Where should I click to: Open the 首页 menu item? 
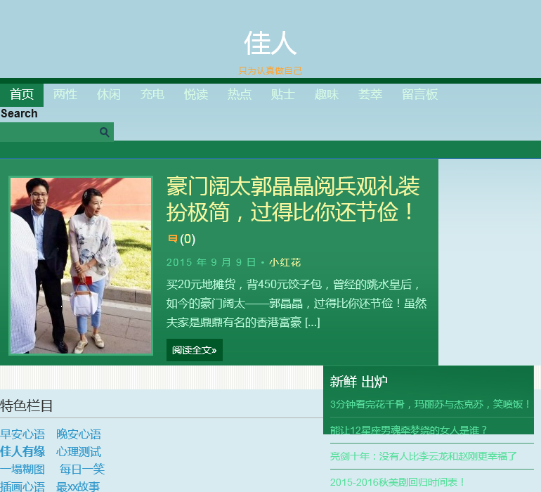click(22, 94)
